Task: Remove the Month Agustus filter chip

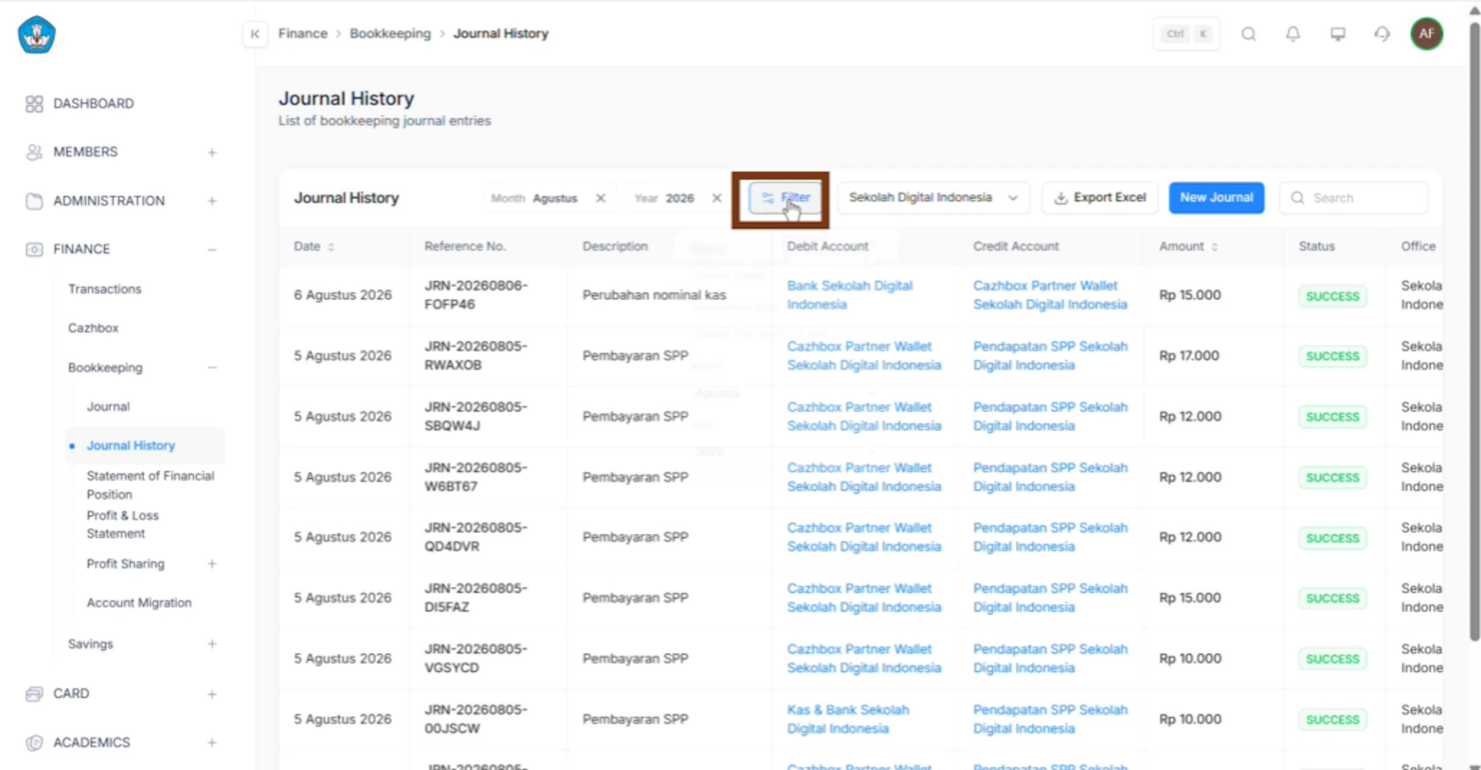Action: pos(600,198)
